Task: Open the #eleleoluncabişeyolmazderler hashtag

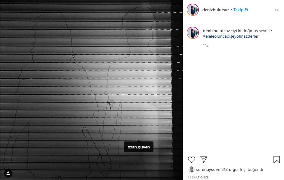Action: pos(231,36)
